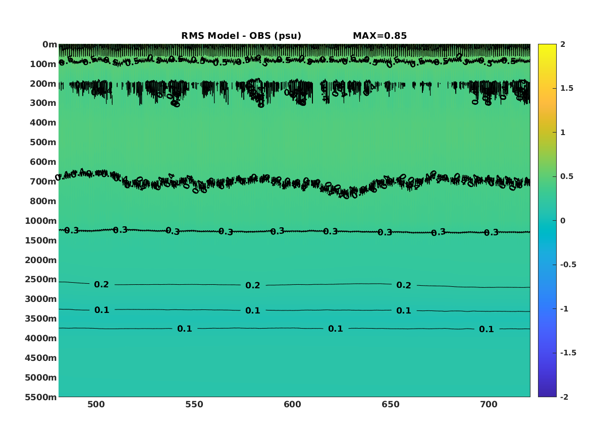Image resolution: width=589 pixels, height=441 pixels.
Task: Click the colorbar tick label '2'
Action: [x=563, y=44]
